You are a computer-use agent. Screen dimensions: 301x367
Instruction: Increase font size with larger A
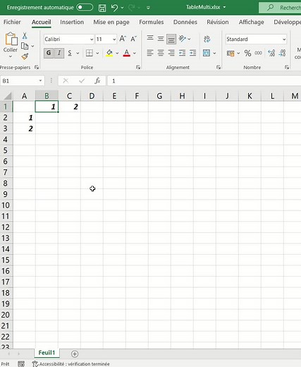click(x=123, y=39)
